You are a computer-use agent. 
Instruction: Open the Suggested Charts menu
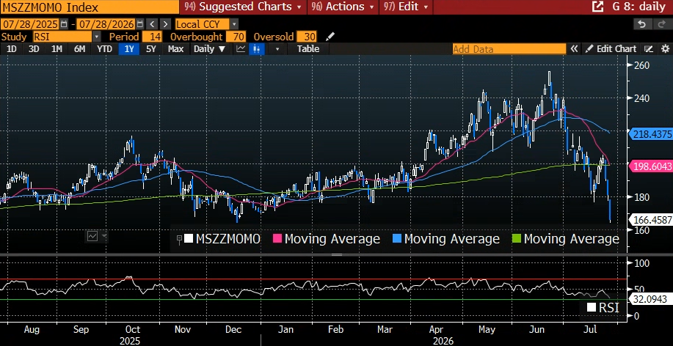click(242, 7)
